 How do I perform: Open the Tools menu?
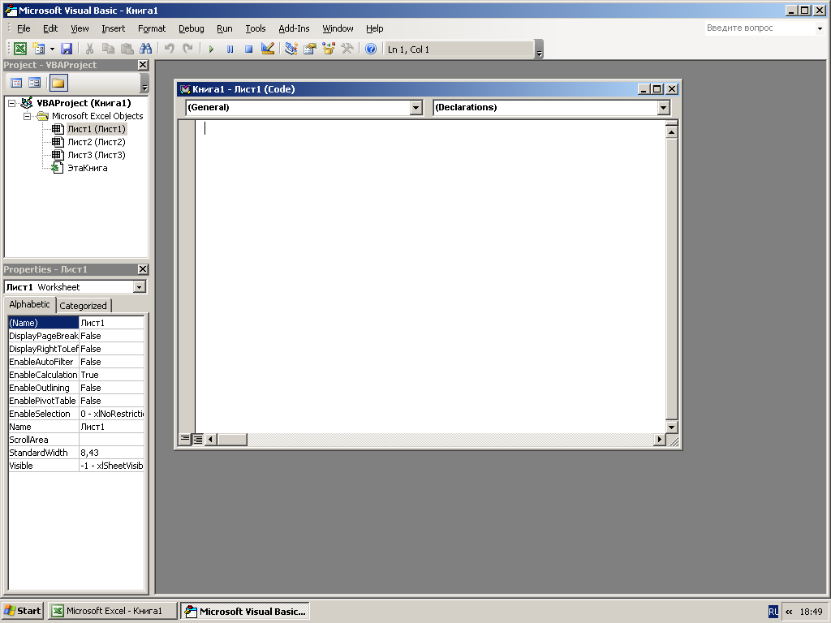pyautogui.click(x=256, y=28)
